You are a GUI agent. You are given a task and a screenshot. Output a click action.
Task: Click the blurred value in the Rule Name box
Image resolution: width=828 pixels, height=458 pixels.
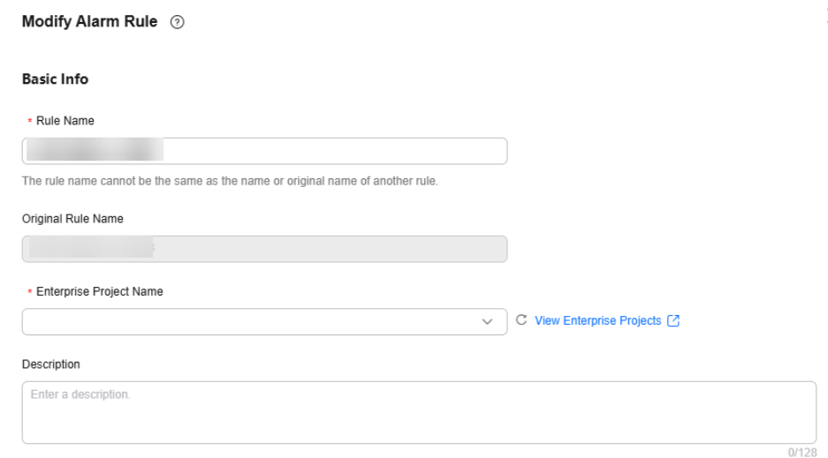95,150
